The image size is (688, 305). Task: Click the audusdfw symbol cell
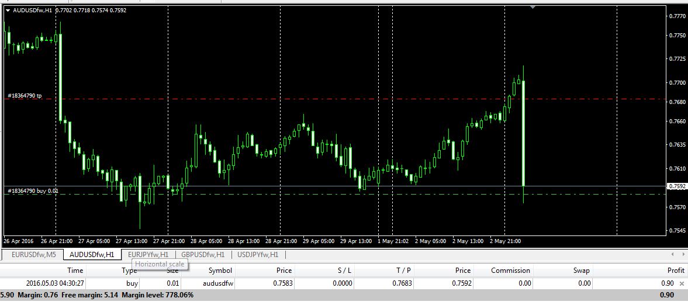(219, 283)
